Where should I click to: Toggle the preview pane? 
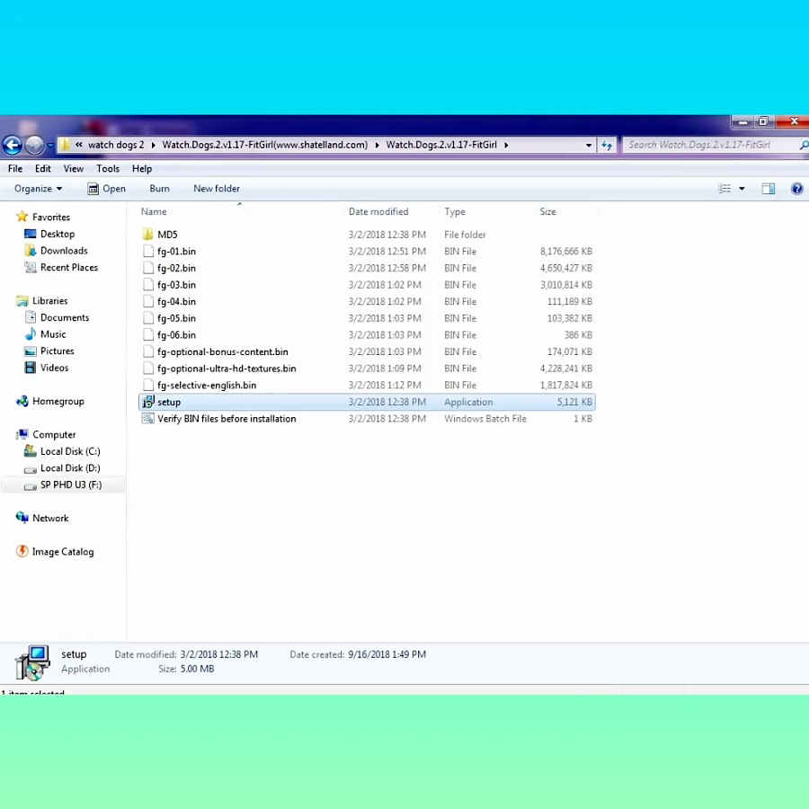[x=769, y=189]
